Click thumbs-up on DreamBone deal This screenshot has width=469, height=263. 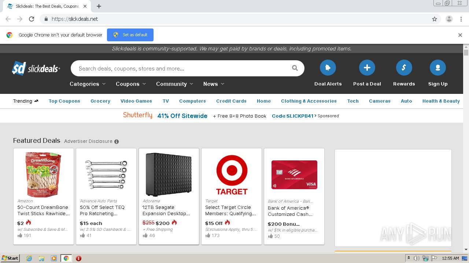coord(20,236)
